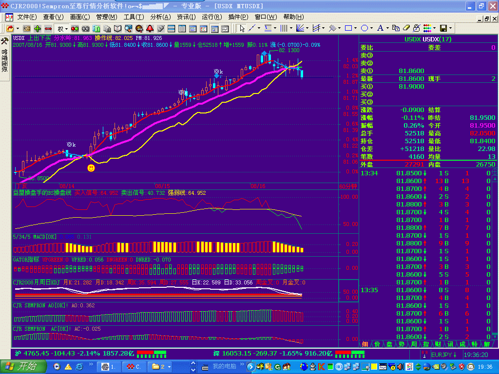Image resolution: width=499 pixels, height=374 pixels.
Task: Switch to the 讯 tab at bottom right
Action: pos(450,344)
